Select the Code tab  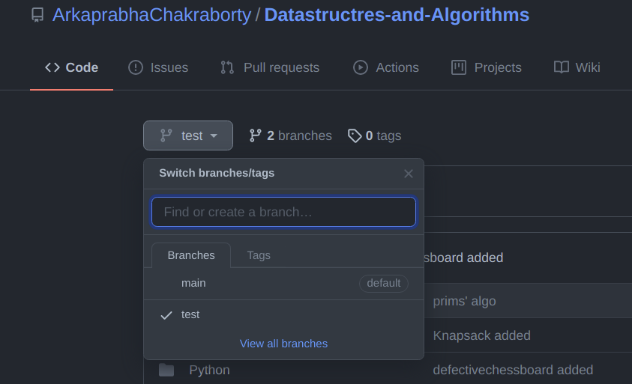(72, 67)
